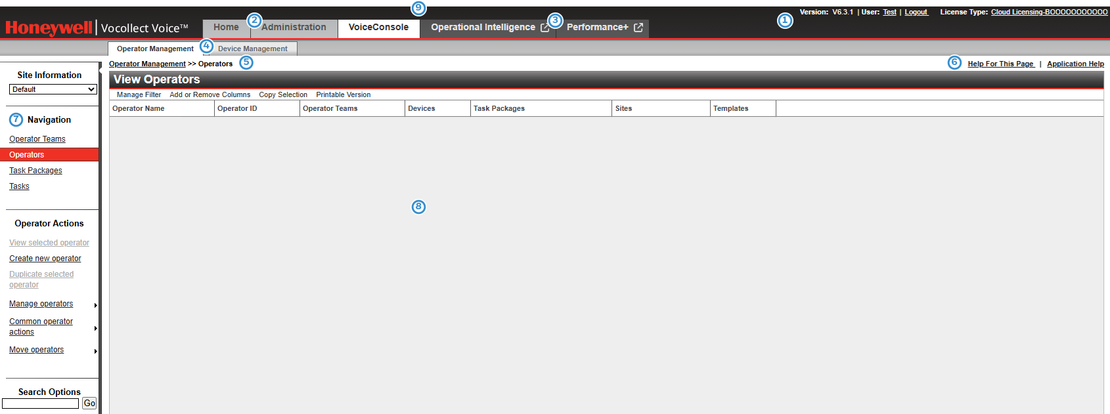The image size is (1110, 414).
Task: Open the Site Information dropdown
Action: [53, 89]
